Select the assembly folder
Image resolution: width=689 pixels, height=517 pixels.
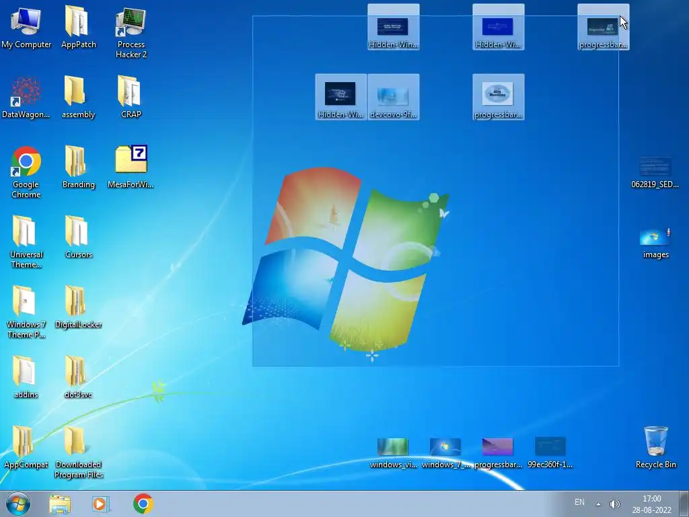[78, 98]
